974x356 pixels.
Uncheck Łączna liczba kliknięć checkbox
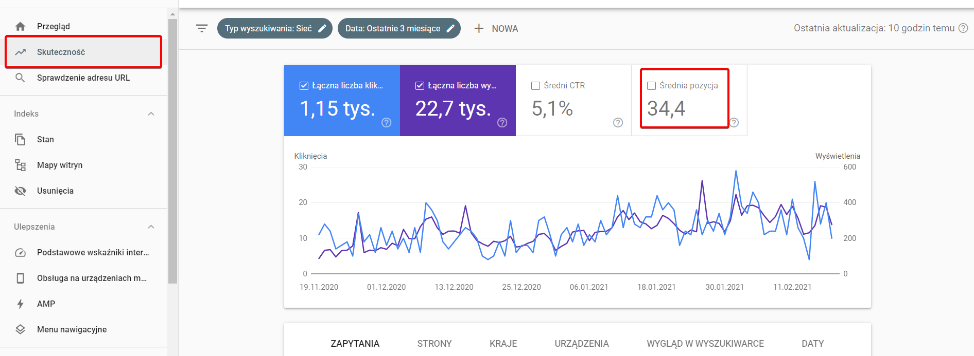[x=304, y=86]
